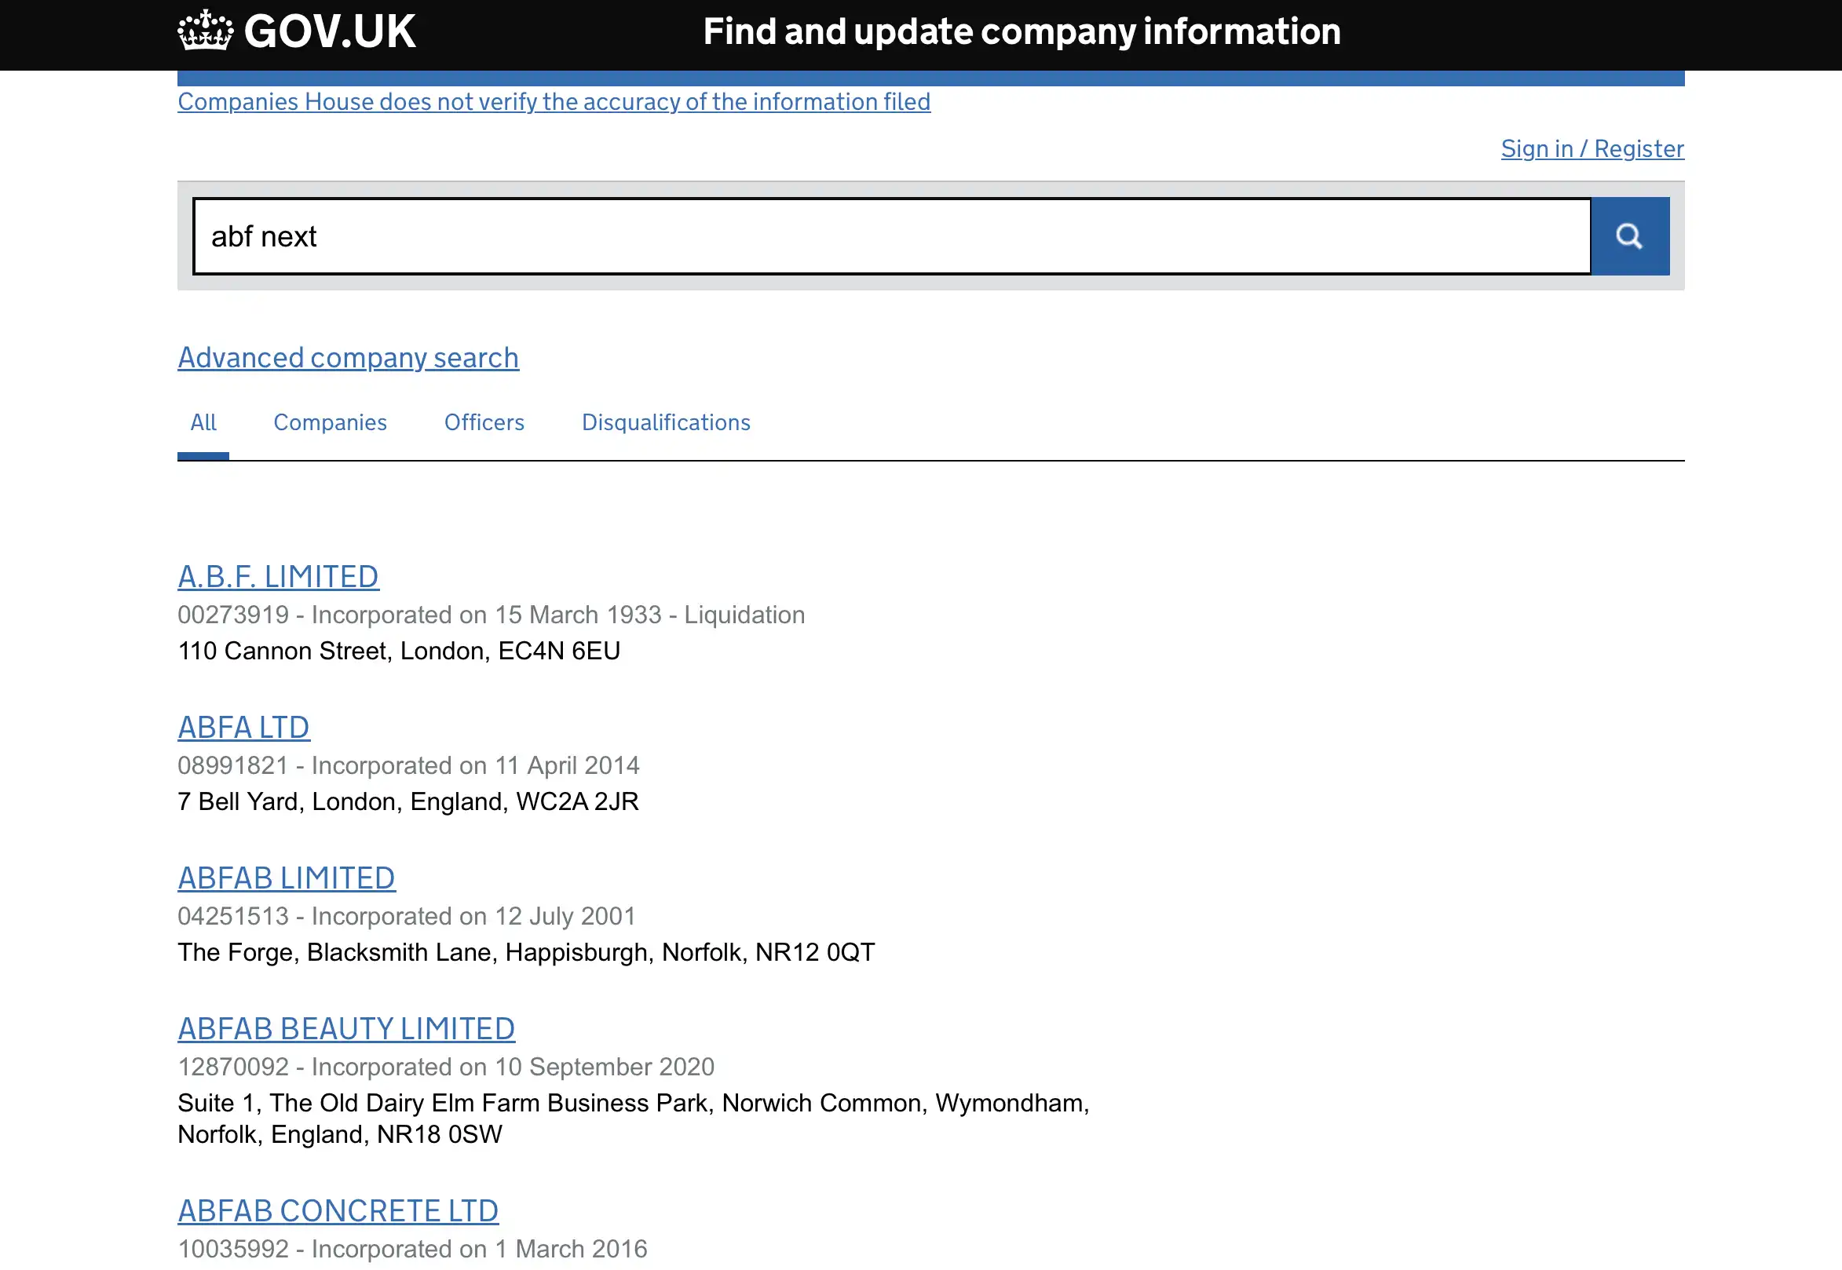
Task: Open ABFAB LIMITED company result
Action: 286,878
